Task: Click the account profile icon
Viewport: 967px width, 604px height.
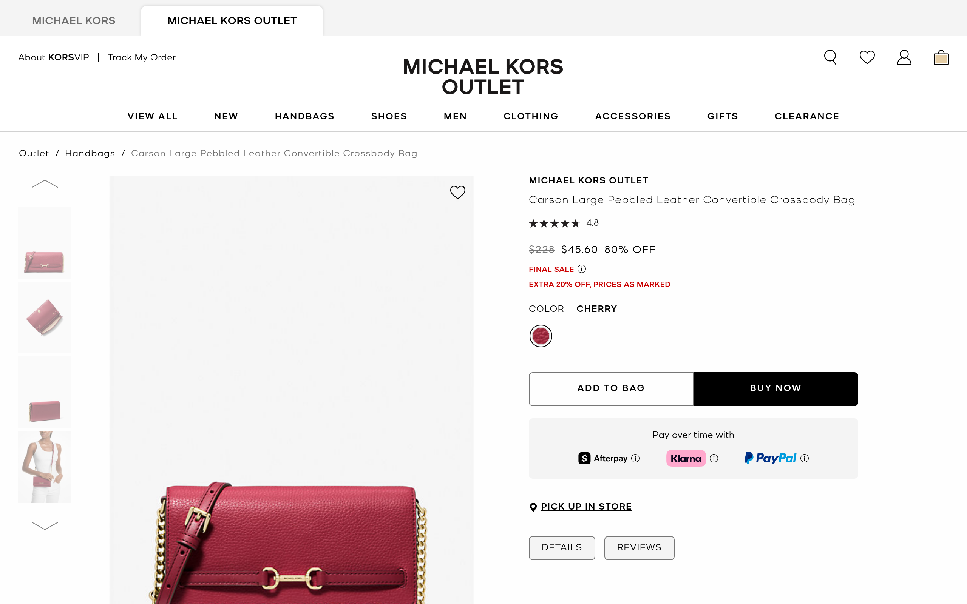Action: point(904,57)
